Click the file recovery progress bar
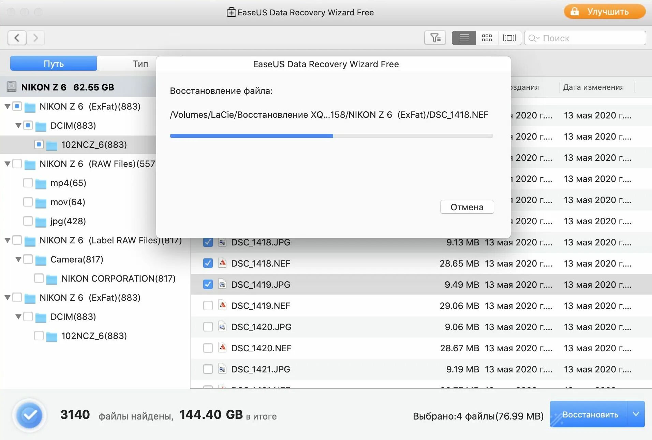Viewport: 652px width, 440px height. point(331,136)
